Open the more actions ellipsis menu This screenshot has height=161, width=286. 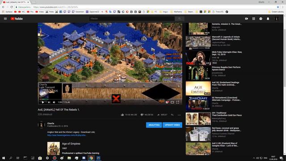click(179, 115)
